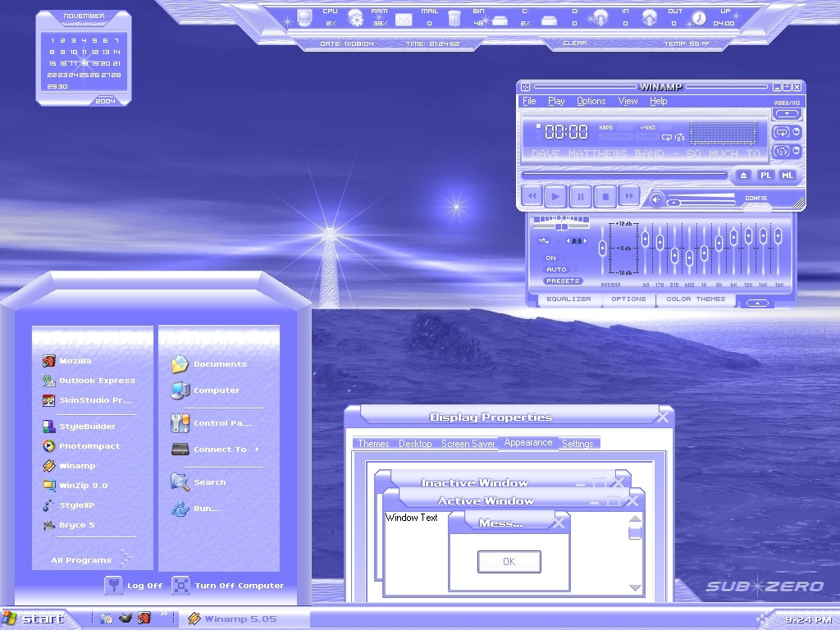
Task: Click OK in the message box preview
Action: point(509,561)
